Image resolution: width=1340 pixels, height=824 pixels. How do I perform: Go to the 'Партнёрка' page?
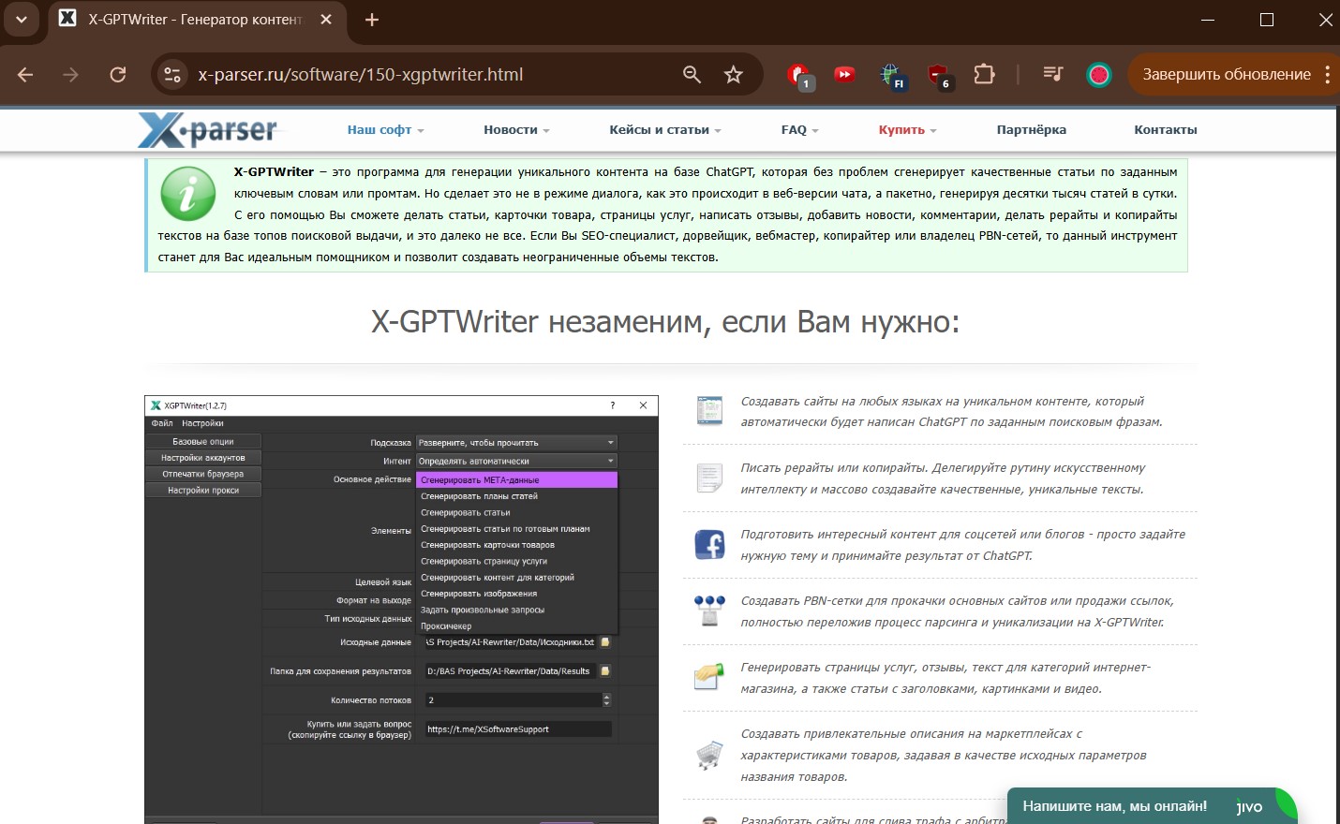point(1031,130)
